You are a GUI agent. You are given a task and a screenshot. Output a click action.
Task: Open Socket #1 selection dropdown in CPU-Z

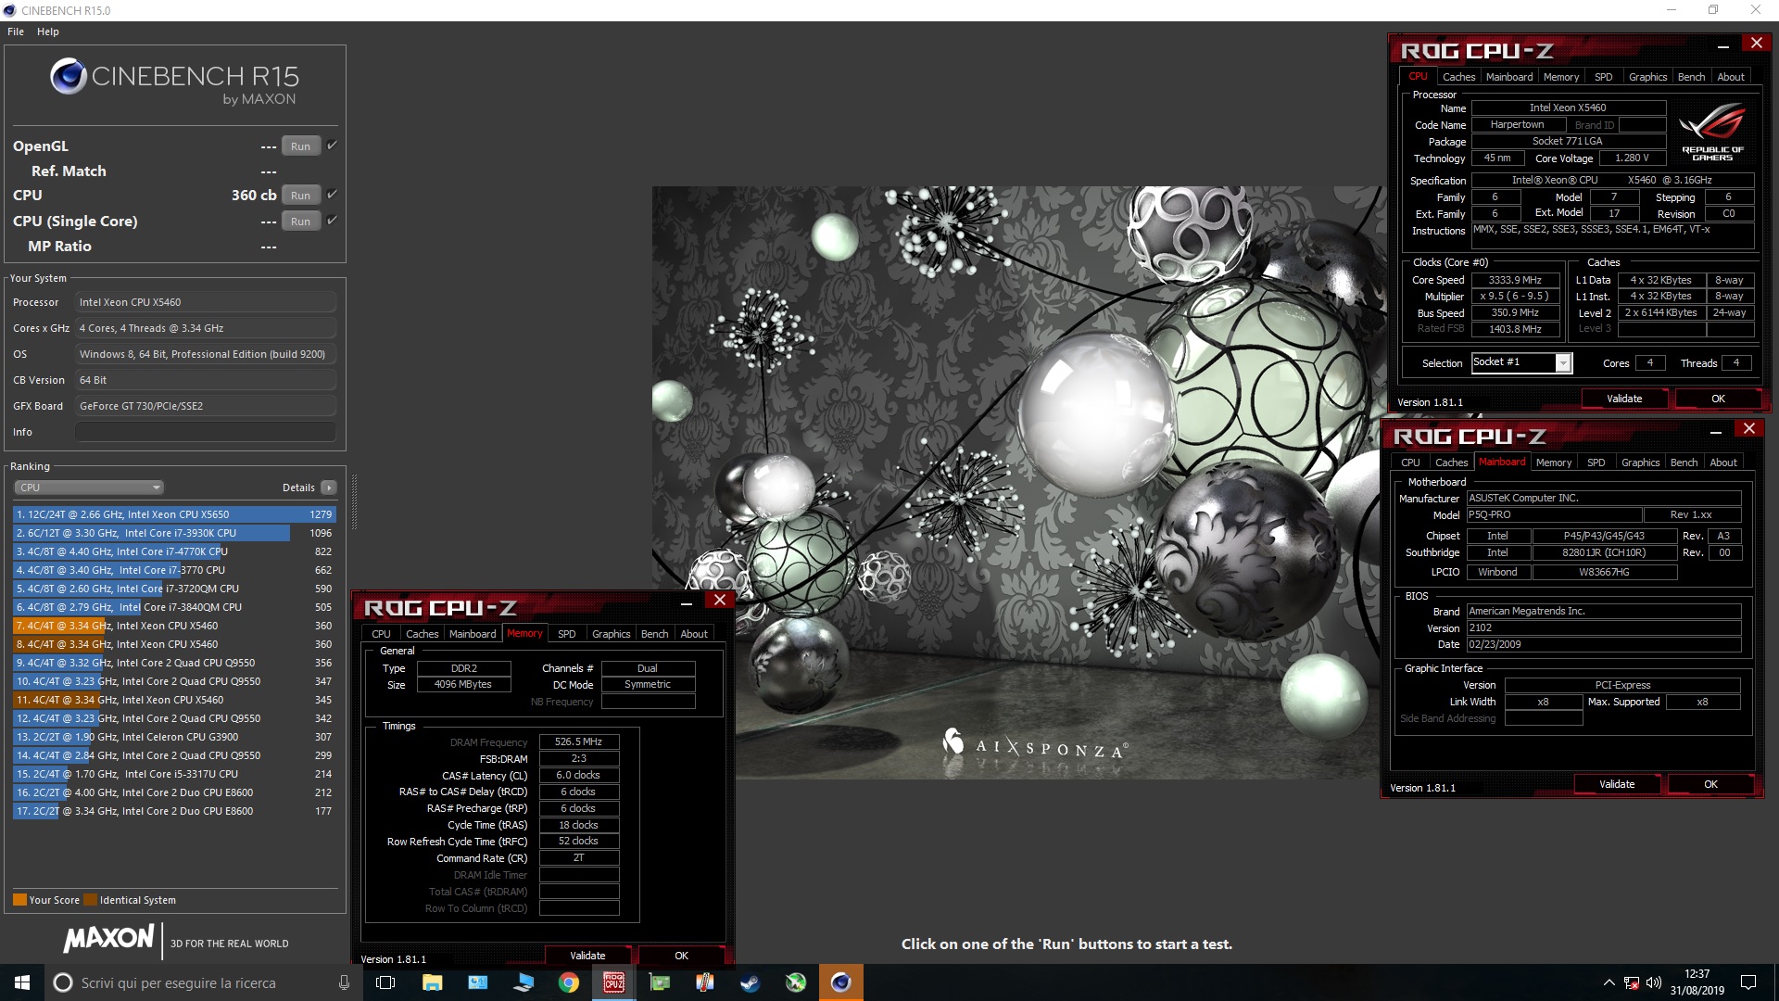pyautogui.click(x=1521, y=363)
